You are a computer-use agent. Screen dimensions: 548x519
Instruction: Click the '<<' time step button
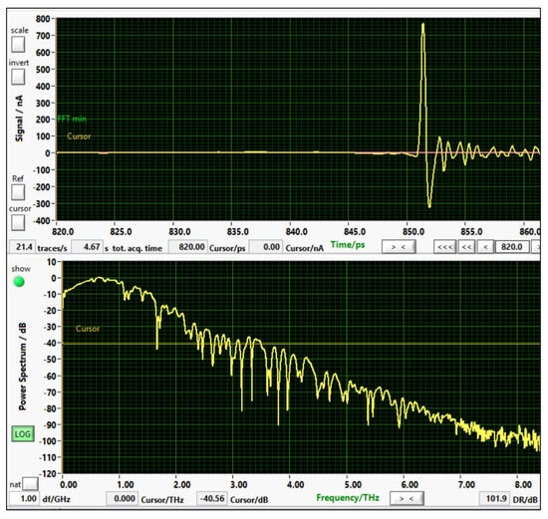[x=466, y=247]
